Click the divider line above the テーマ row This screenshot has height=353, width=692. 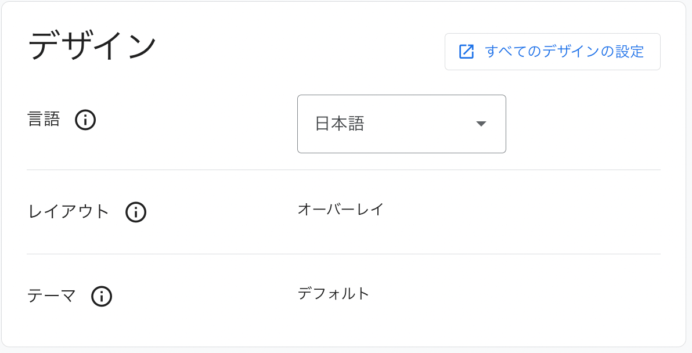click(x=343, y=254)
